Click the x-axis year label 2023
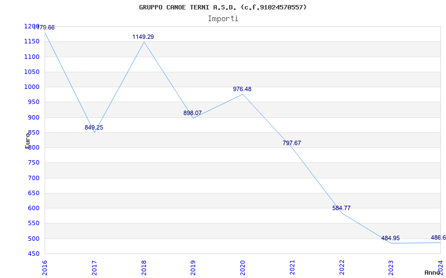Viewport: 446px width, 278px height. [x=391, y=267]
